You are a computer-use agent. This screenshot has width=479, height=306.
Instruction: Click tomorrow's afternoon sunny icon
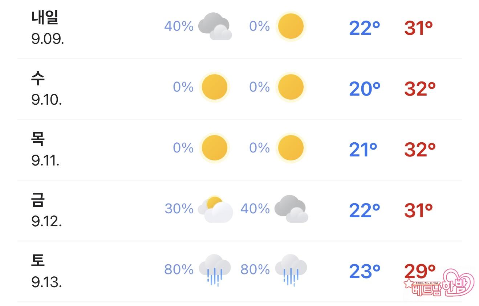[x=291, y=26]
